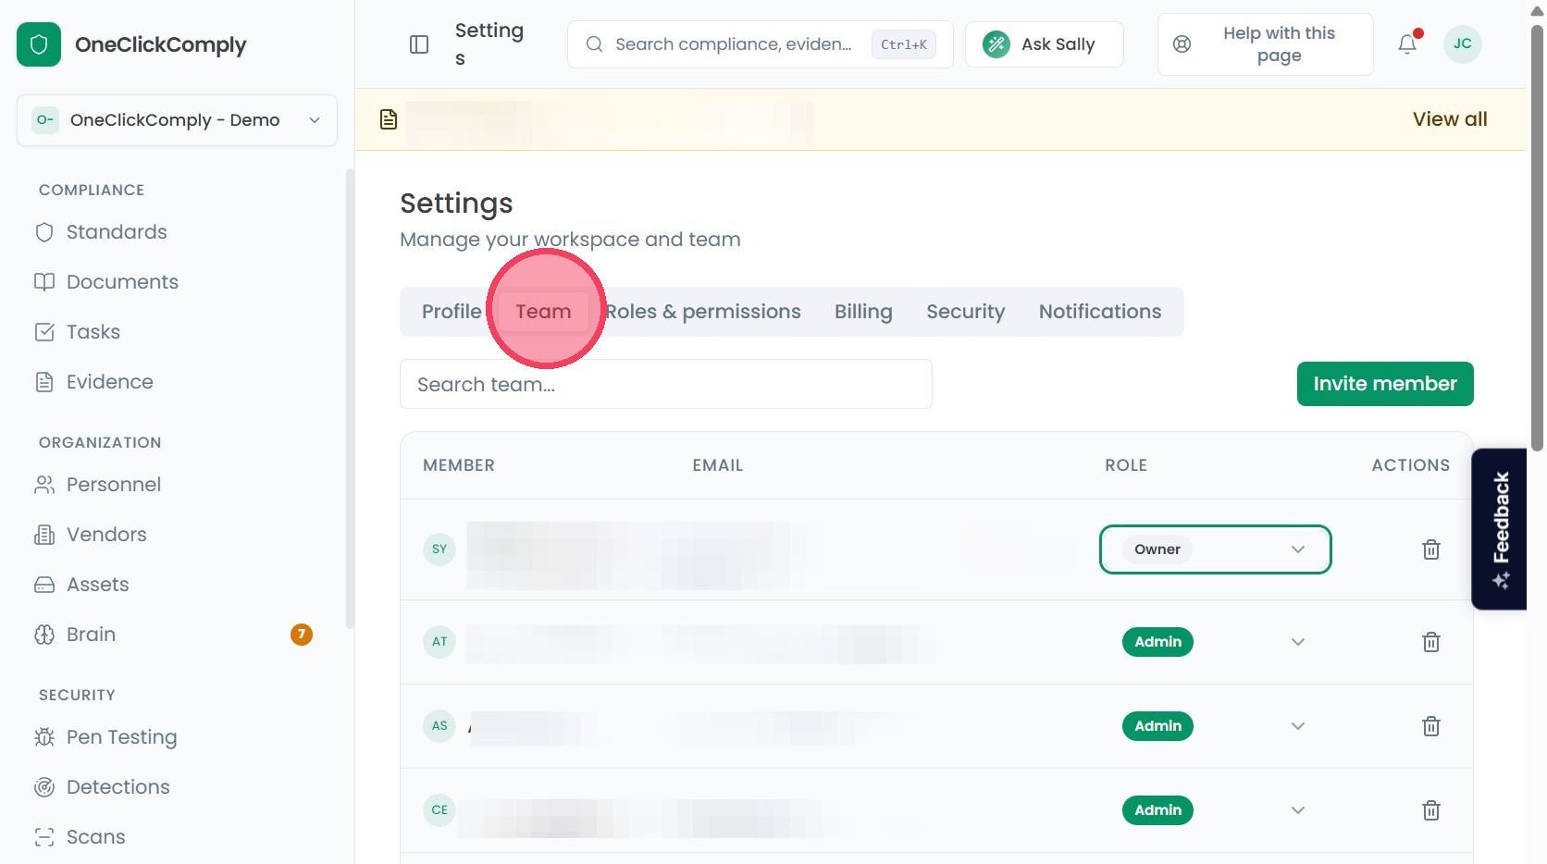The image size is (1547, 864).
Task: Go to Tasks in the sidebar
Action: pyautogui.click(x=93, y=332)
